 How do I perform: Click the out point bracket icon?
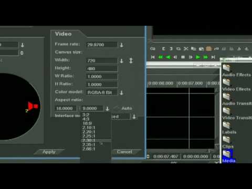[171, 49]
